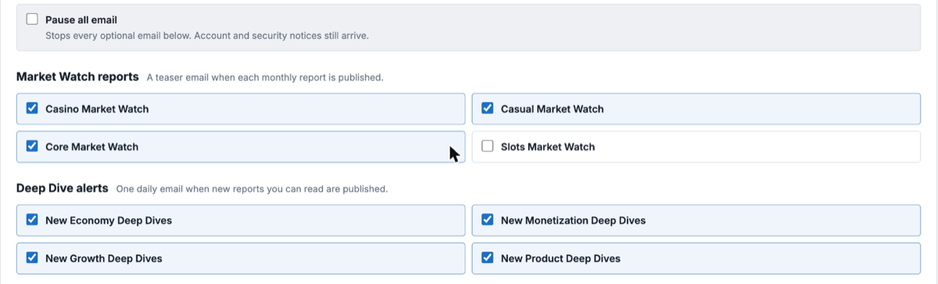Disable the Core Market Watch checkbox

pos(32,146)
